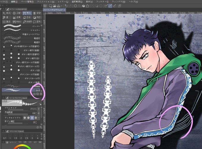Select the 초목 sub tool group
This screenshot has height=149, width=202.
coord(17,18)
